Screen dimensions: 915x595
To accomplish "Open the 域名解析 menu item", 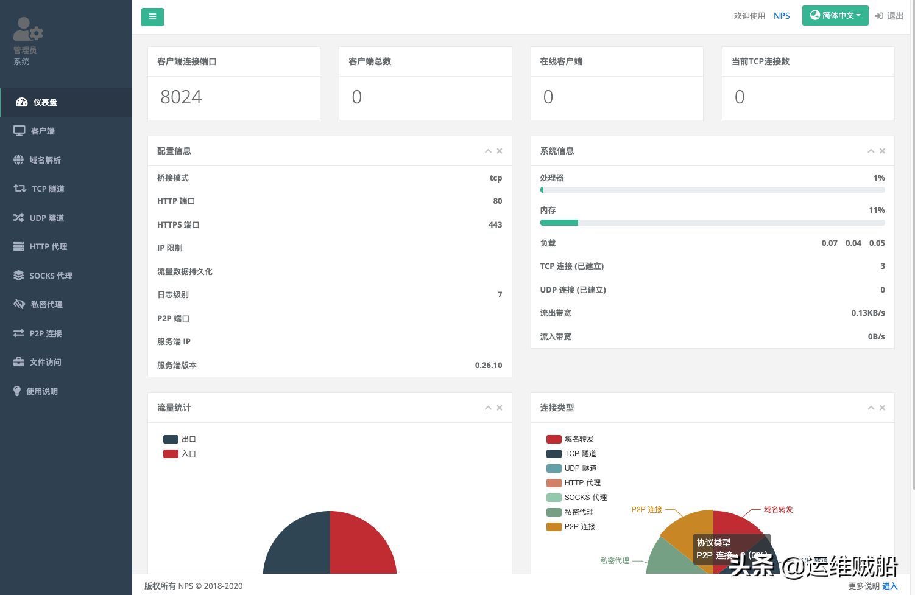I will (66, 160).
